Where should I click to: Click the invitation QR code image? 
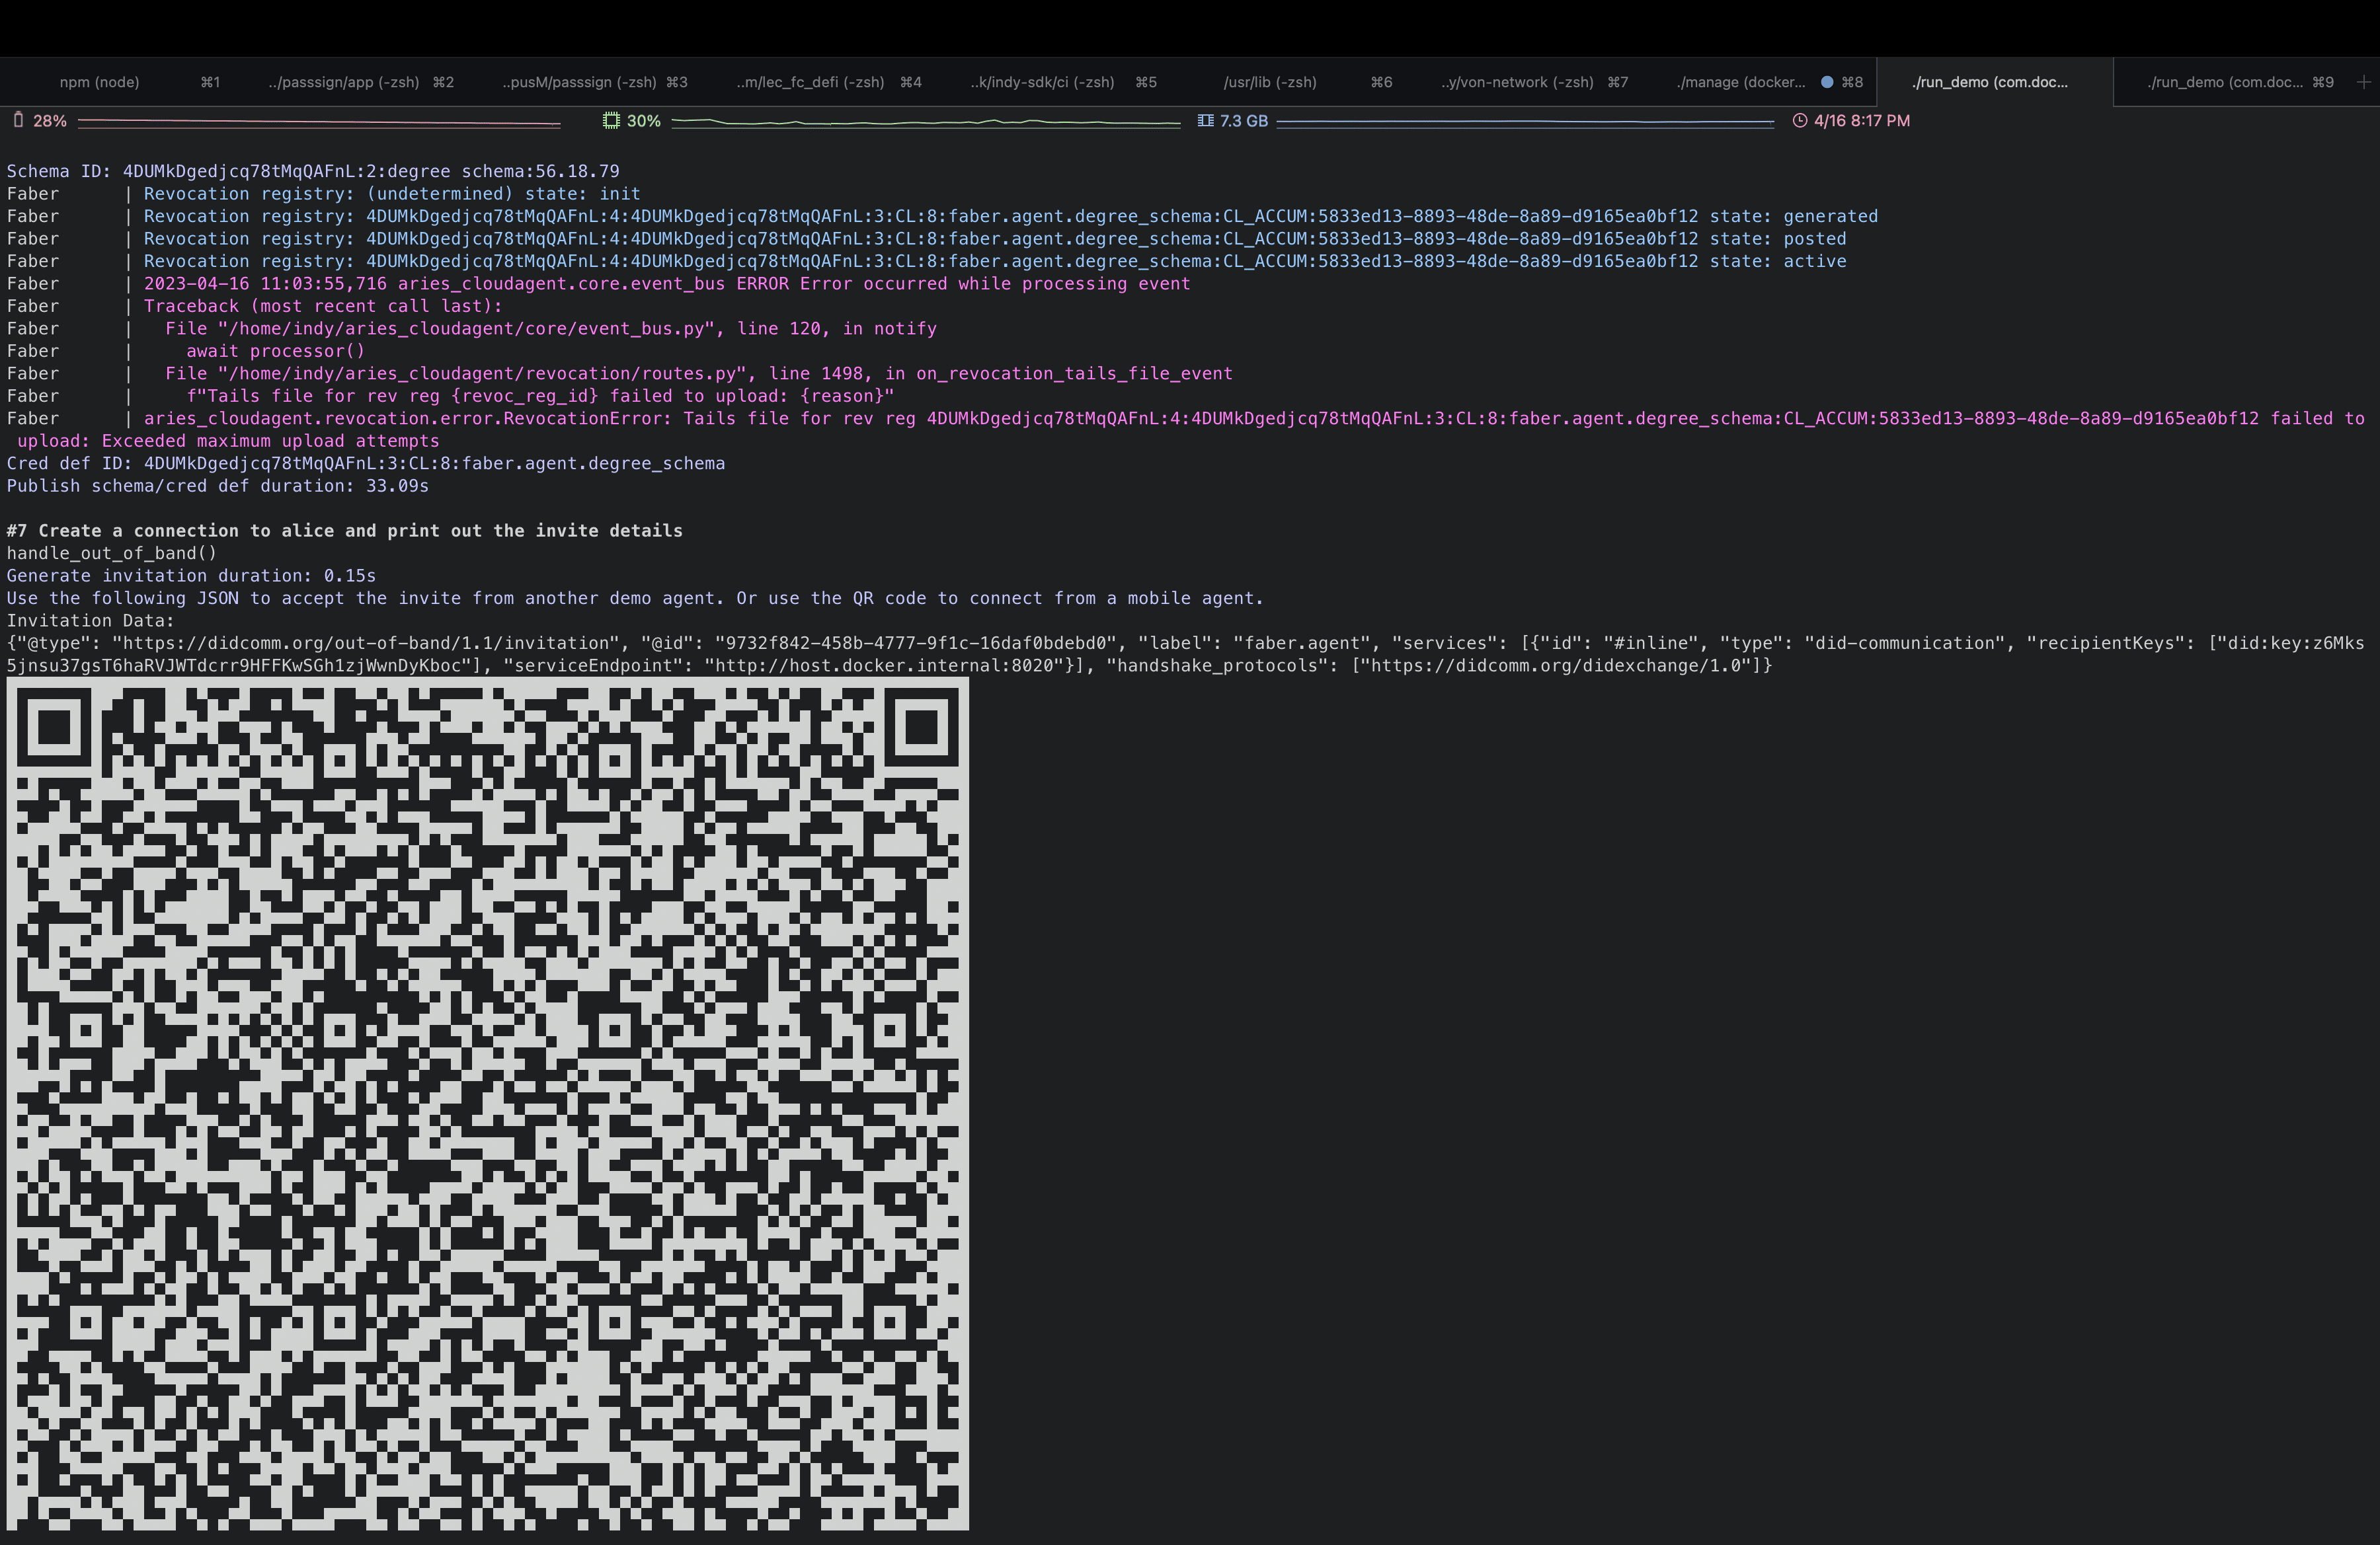click(488, 1104)
